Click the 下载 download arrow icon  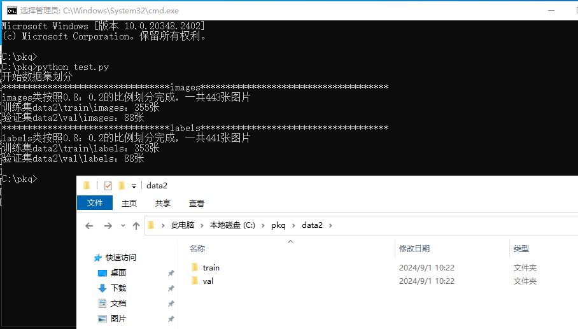click(102, 288)
